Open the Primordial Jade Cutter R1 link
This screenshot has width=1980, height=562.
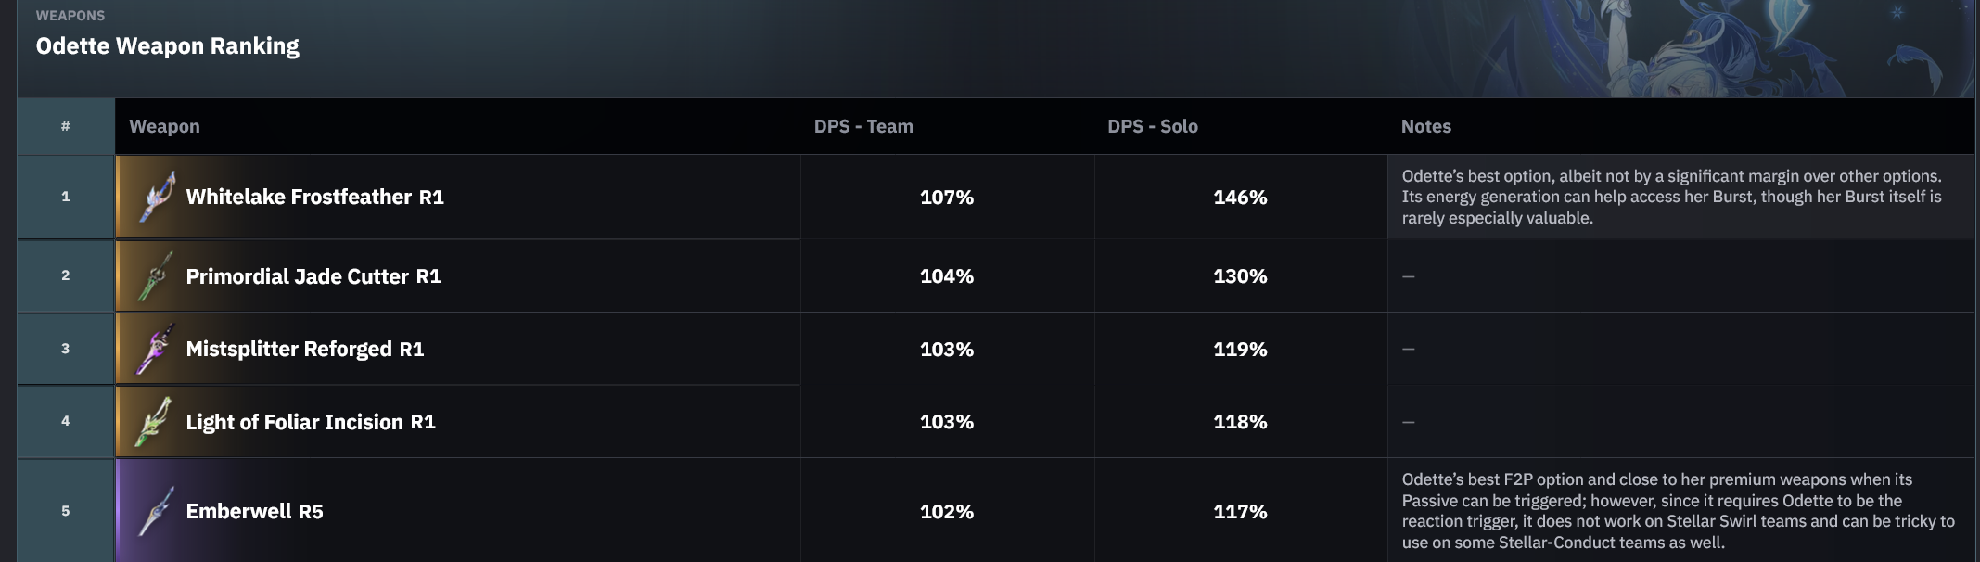click(313, 276)
